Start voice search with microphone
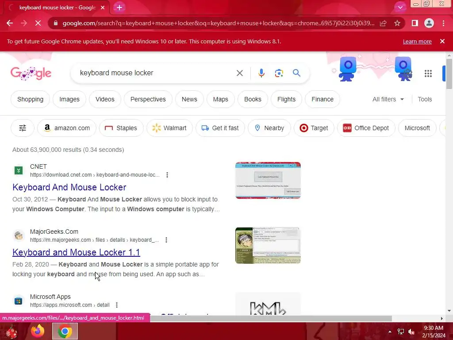The image size is (453, 340). tap(261, 73)
